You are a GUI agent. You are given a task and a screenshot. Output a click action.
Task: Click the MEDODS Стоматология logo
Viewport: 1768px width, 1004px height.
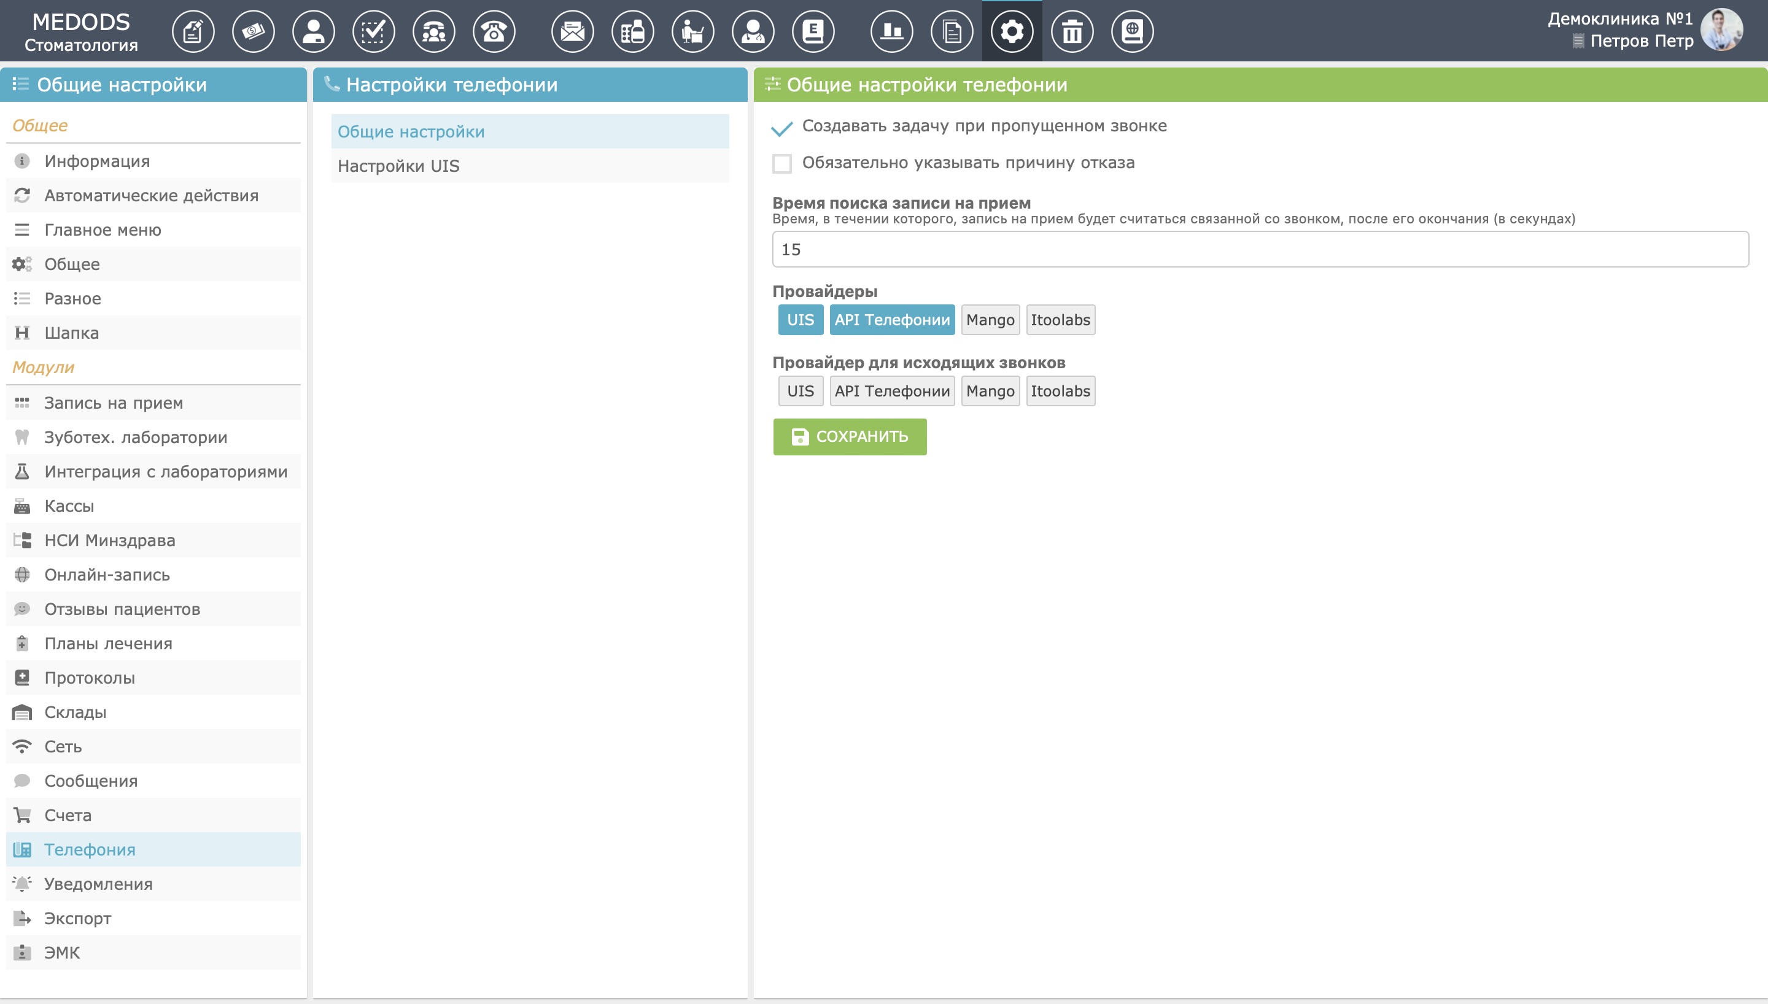82,32
